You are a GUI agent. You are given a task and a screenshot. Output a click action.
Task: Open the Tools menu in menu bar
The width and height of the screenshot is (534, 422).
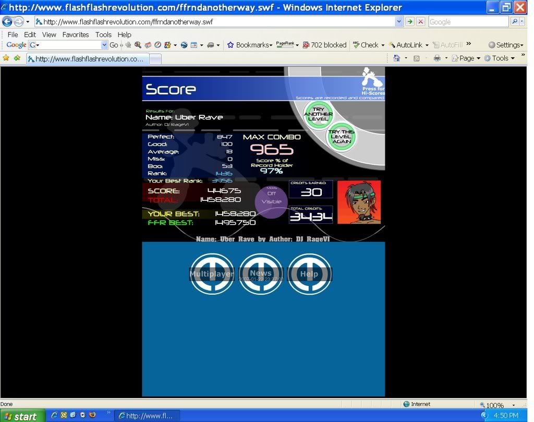point(103,34)
